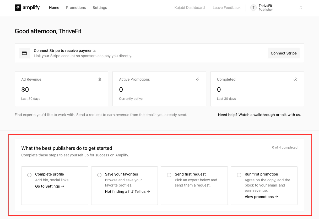Viewport: 319px width, 219px height.
Task: Click the lightning bolt icon in Active Promotions
Action: coord(198,79)
